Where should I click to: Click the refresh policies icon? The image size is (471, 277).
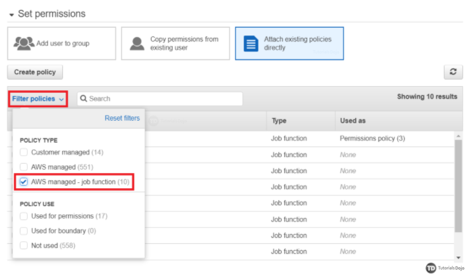tap(452, 72)
